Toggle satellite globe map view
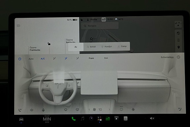Screen dimensions: 190x127 coord(178,33)
